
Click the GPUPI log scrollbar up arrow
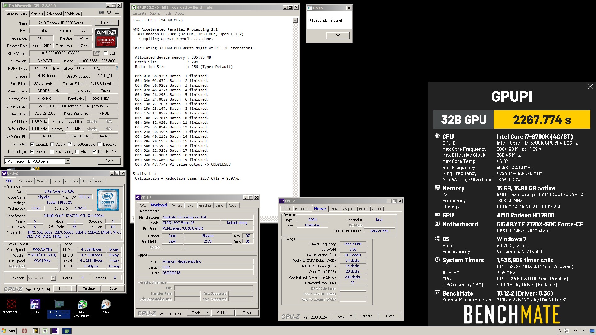click(x=295, y=20)
